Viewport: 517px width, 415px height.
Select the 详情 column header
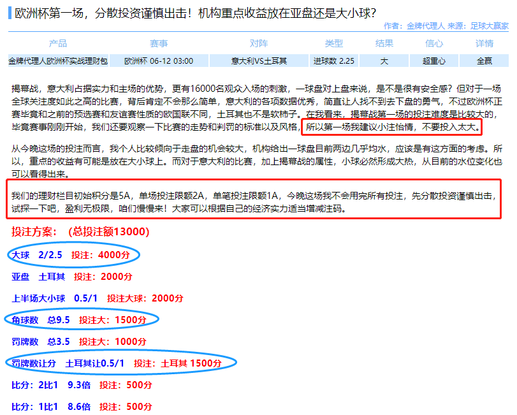(484, 43)
